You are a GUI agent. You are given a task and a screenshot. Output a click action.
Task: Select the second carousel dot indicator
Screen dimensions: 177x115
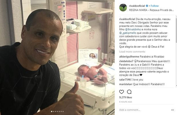(x=53, y=112)
